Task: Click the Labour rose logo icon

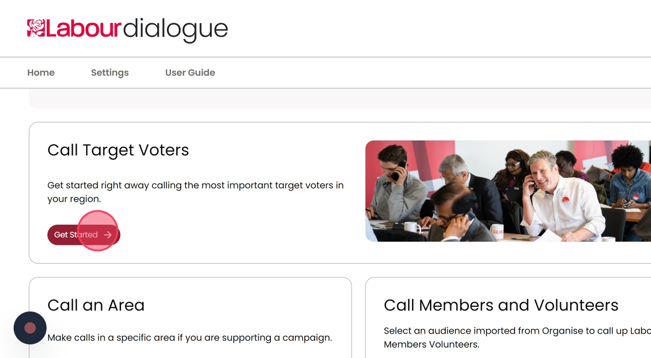Action: [36, 28]
